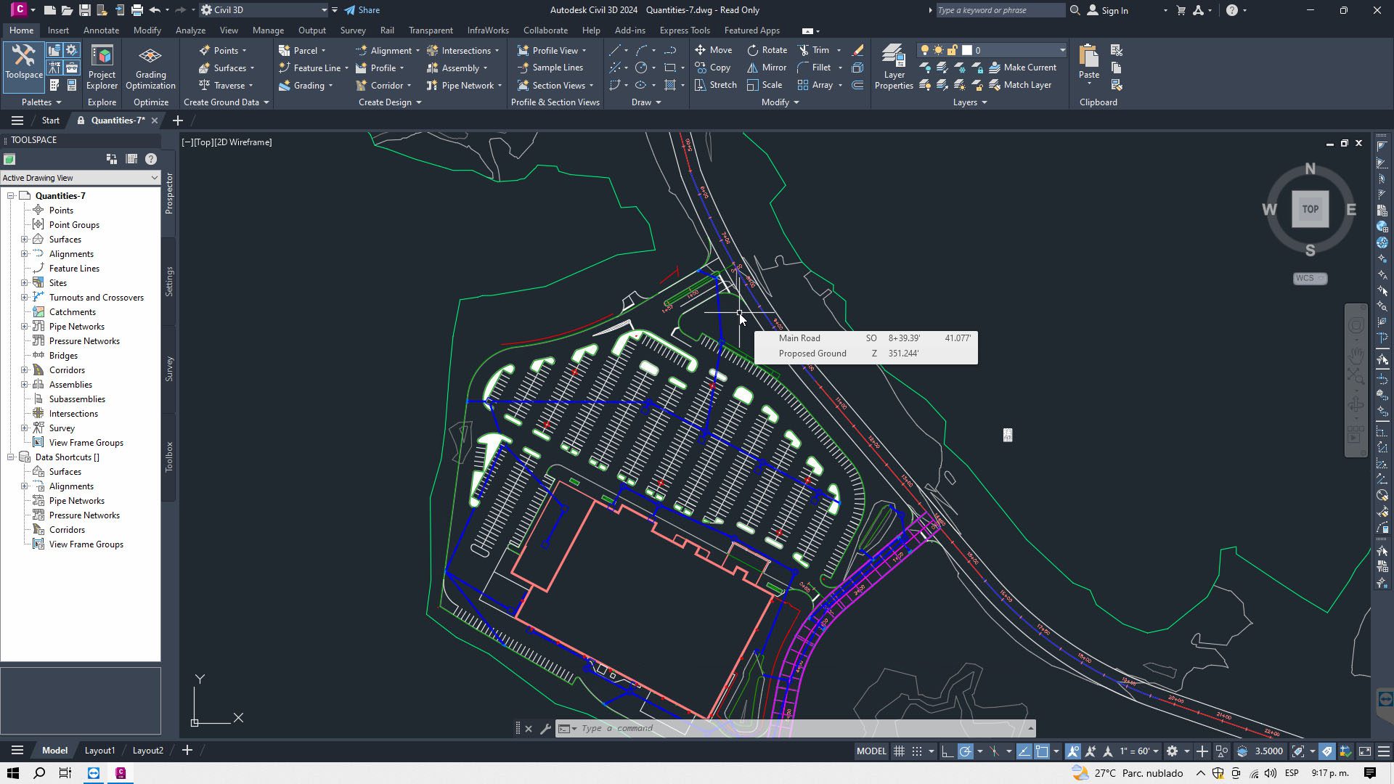1394x784 pixels.
Task: Click the layer 0 color swatch
Action: 967,51
